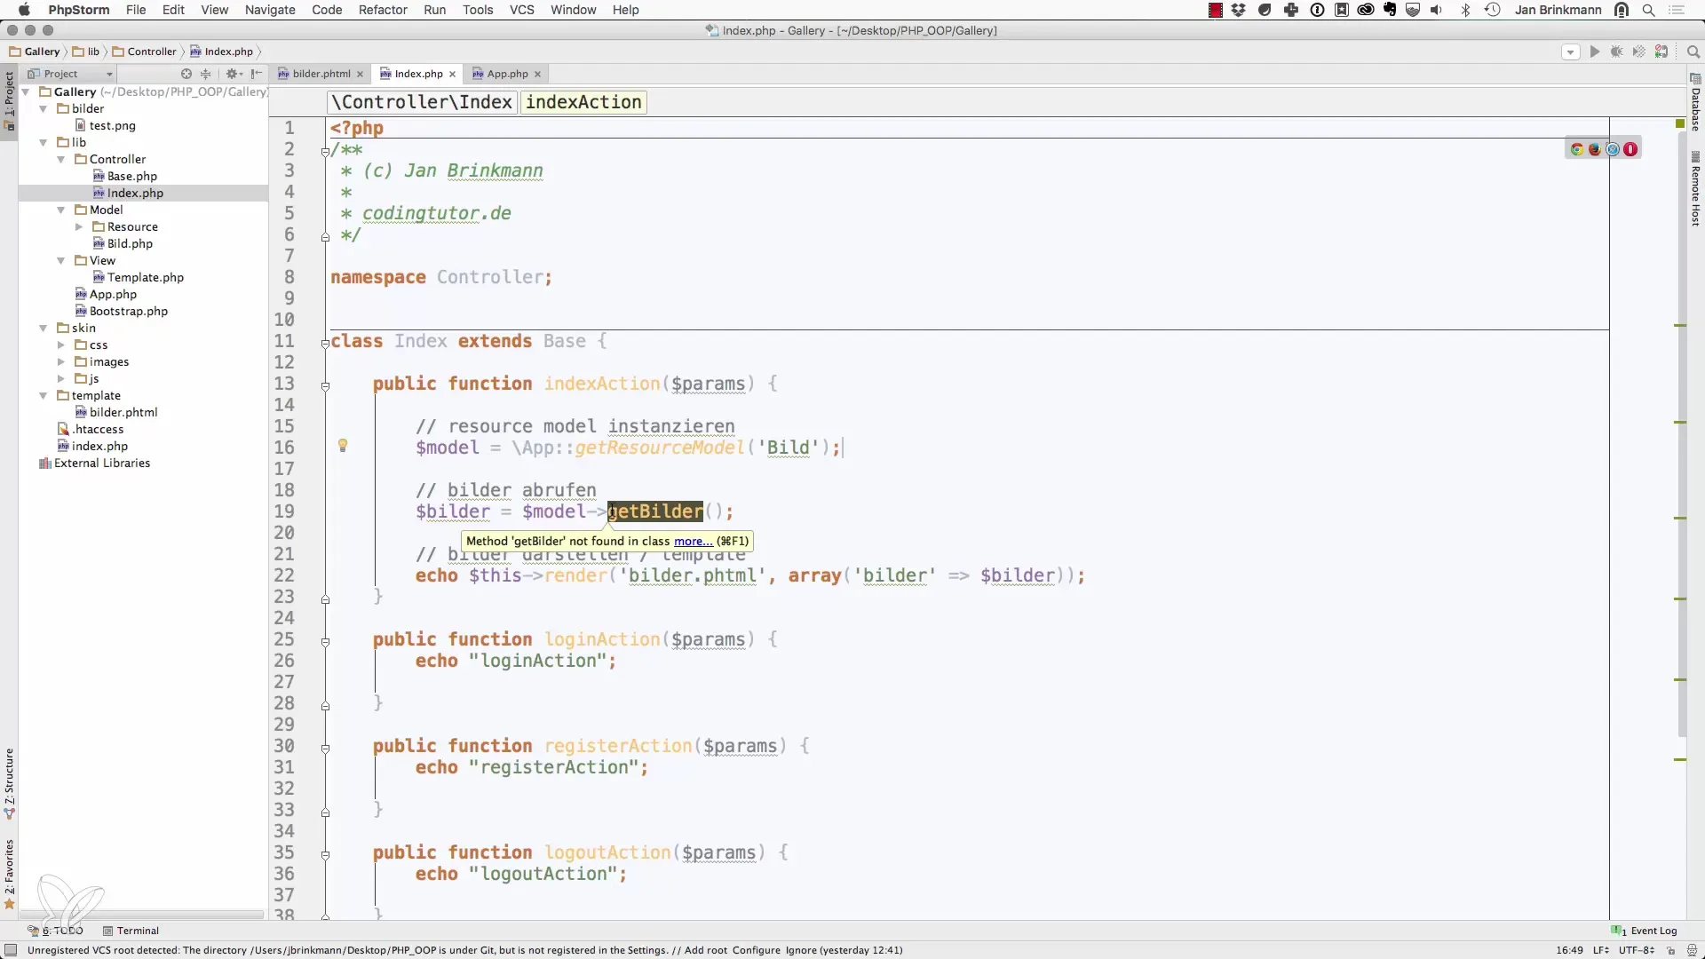
Task: Click green inspection status square in editor
Action: [x=1680, y=123]
